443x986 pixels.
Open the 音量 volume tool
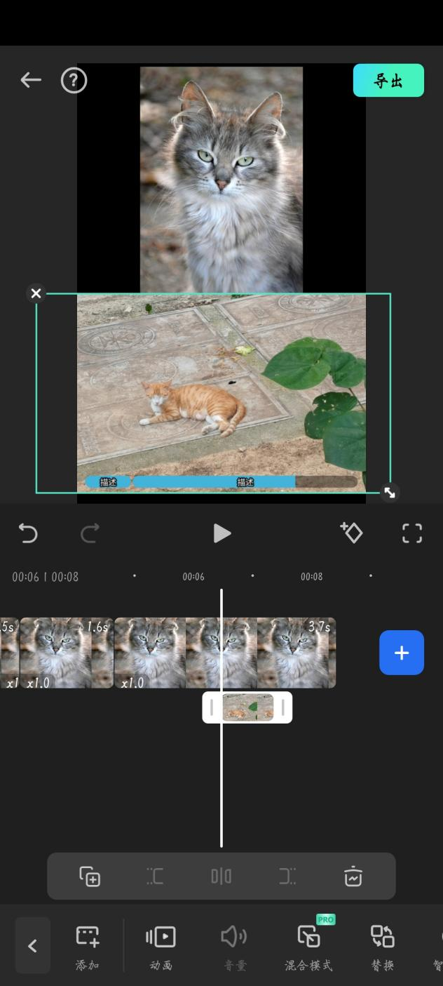click(x=235, y=947)
